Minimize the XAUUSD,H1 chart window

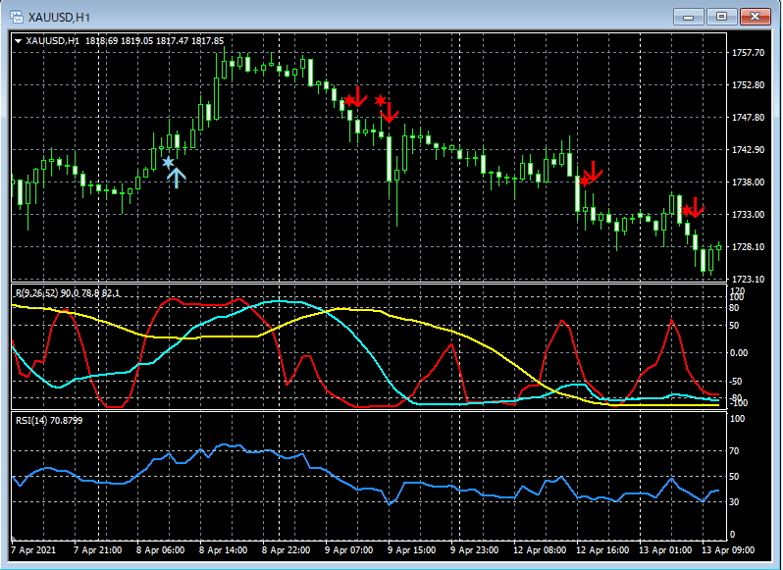tap(690, 17)
